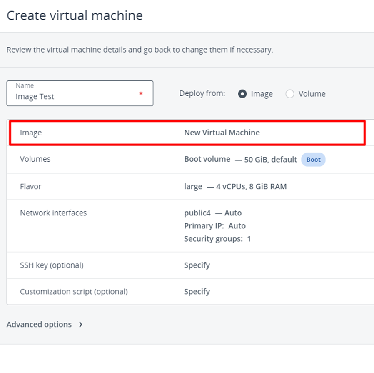This screenshot has width=374, height=373.
Task: Click the New Virtual Machine image value
Action: tap(222, 133)
